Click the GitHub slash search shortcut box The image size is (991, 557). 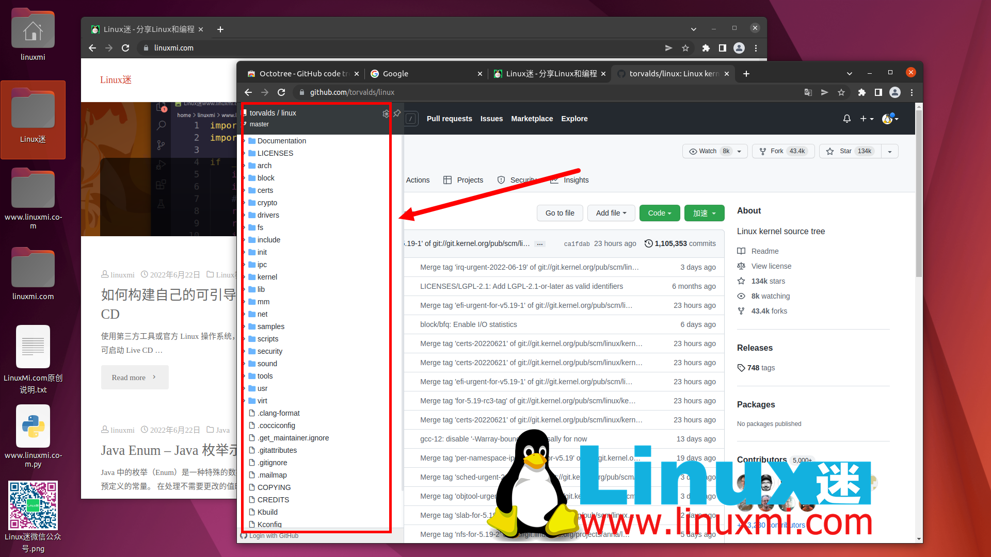411,119
